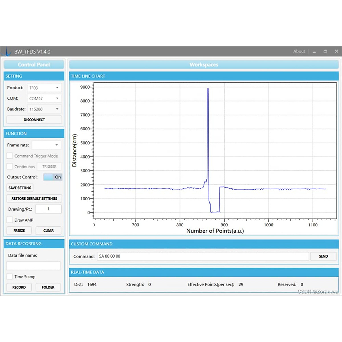Screen dimensions: 342x342
Task: Toggle the Output Control switch
Action: pyautogui.click(x=53, y=177)
